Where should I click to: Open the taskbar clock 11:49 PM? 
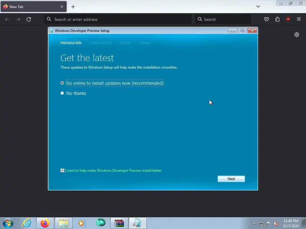(x=290, y=223)
